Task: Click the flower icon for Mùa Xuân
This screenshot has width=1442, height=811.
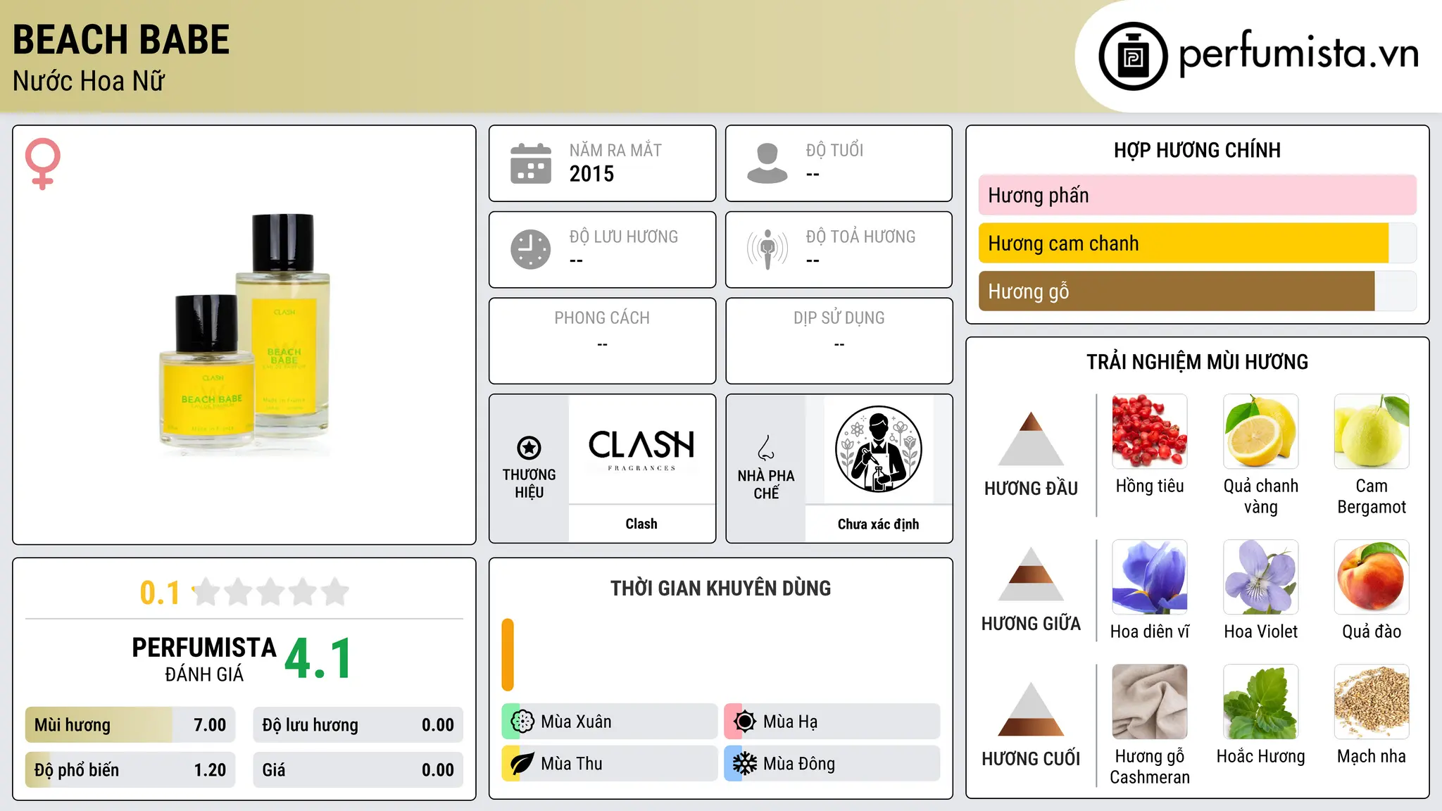Action: coord(522,722)
